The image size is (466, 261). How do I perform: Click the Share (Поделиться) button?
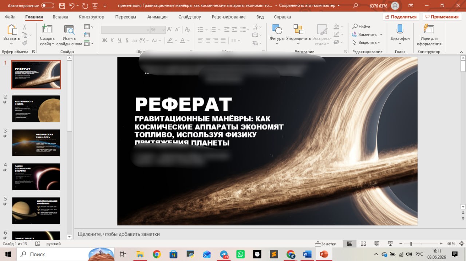[401, 17]
